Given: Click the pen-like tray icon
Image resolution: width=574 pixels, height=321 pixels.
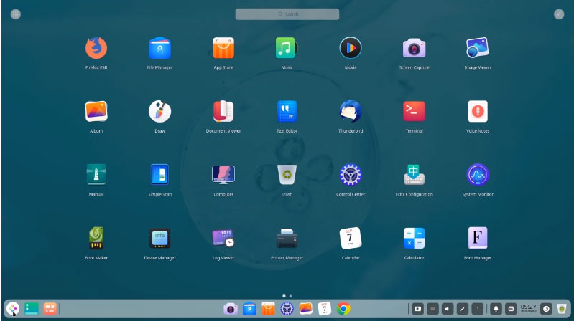Looking at the screenshot, I should click(x=463, y=309).
